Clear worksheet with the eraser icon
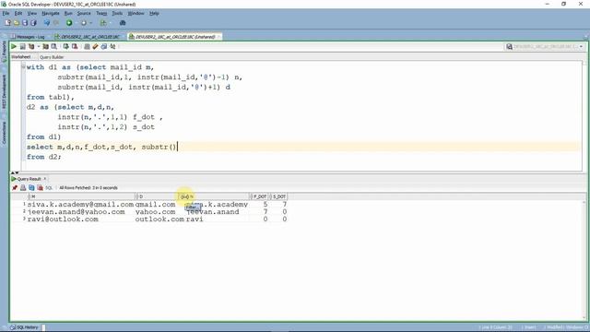This screenshot has height=332, width=590. click(95, 47)
